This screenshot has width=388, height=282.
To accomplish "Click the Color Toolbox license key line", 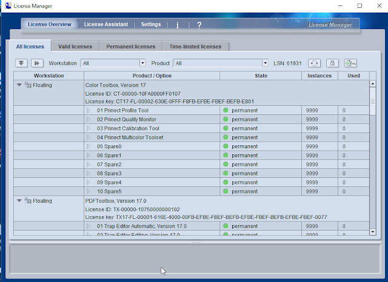I will tap(170, 102).
